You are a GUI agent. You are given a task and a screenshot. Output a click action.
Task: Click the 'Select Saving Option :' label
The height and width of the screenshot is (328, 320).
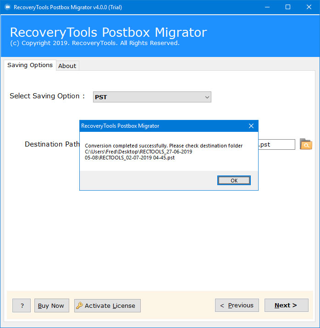pos(47,96)
